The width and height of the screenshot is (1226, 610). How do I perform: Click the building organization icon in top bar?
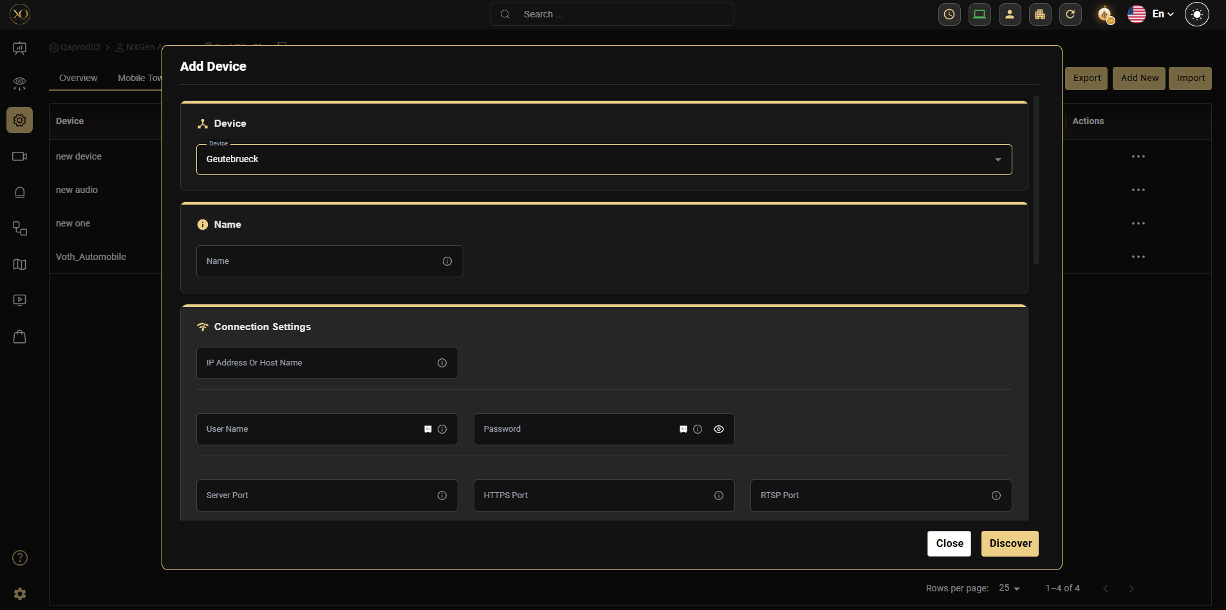(x=1039, y=14)
